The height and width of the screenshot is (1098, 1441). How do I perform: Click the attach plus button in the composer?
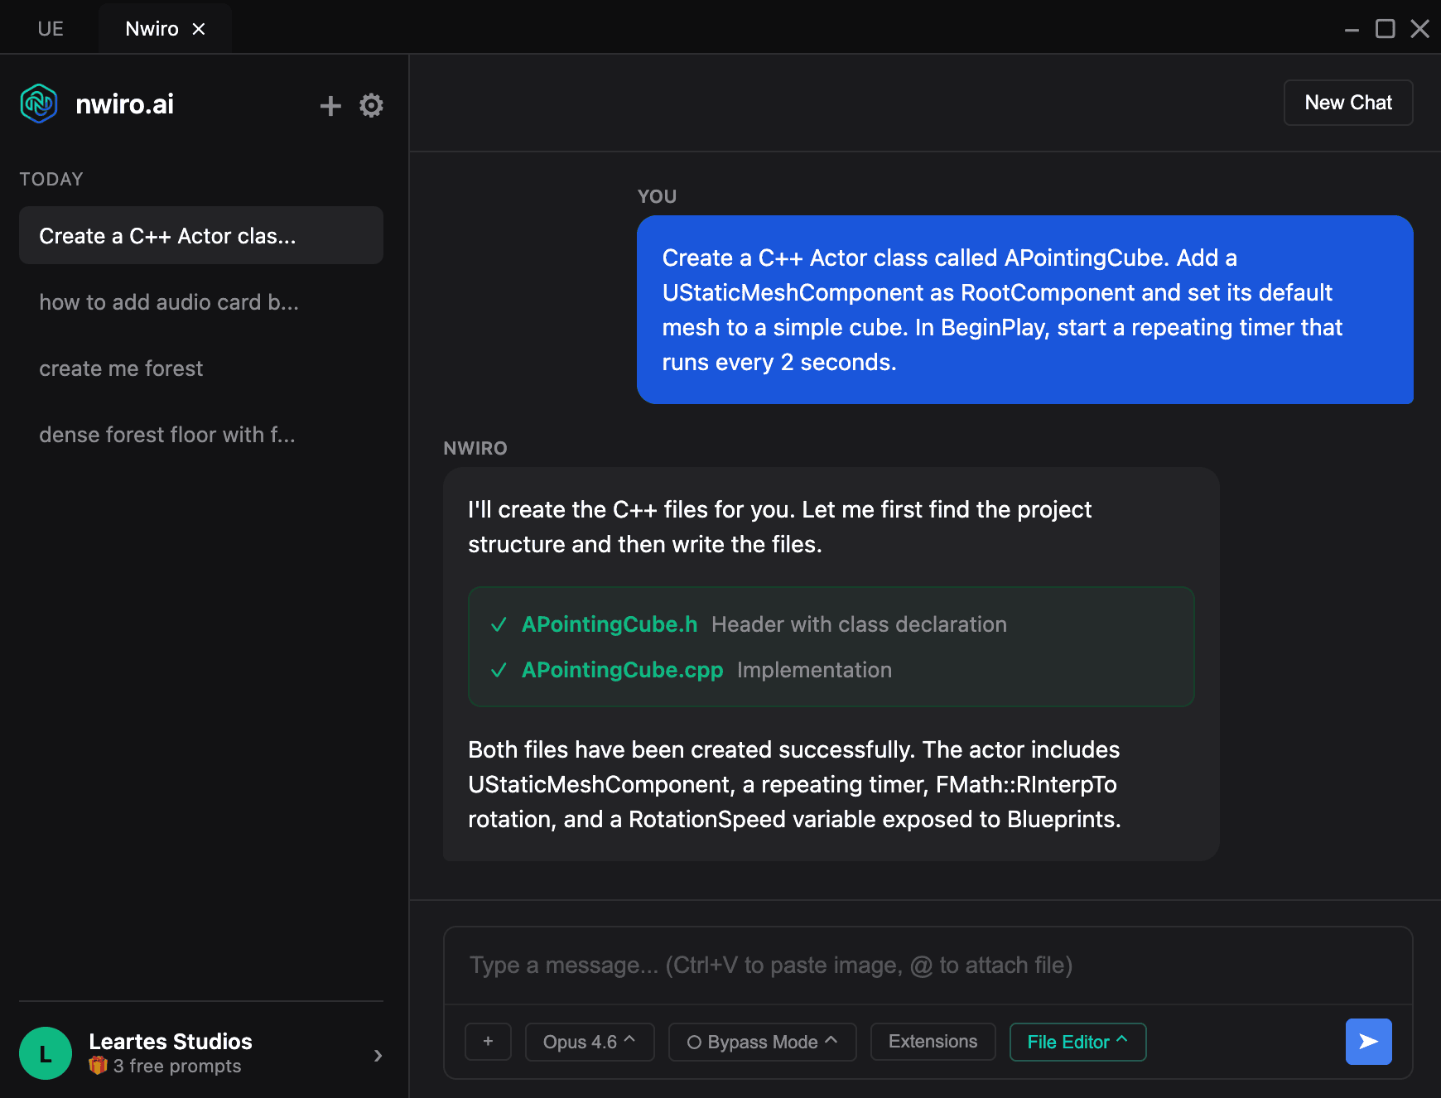click(488, 1042)
